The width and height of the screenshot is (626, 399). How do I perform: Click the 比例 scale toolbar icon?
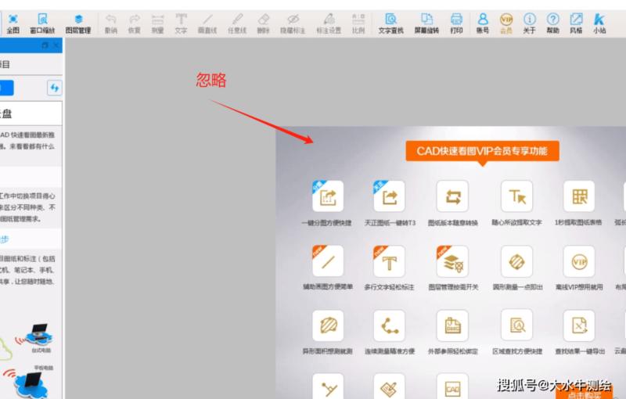pos(358,23)
